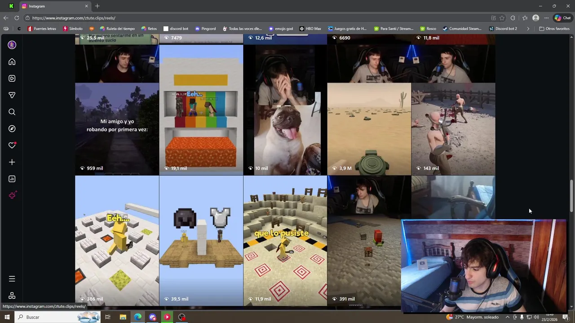
Task: Open File Explorer from taskbar
Action: (x=123, y=317)
